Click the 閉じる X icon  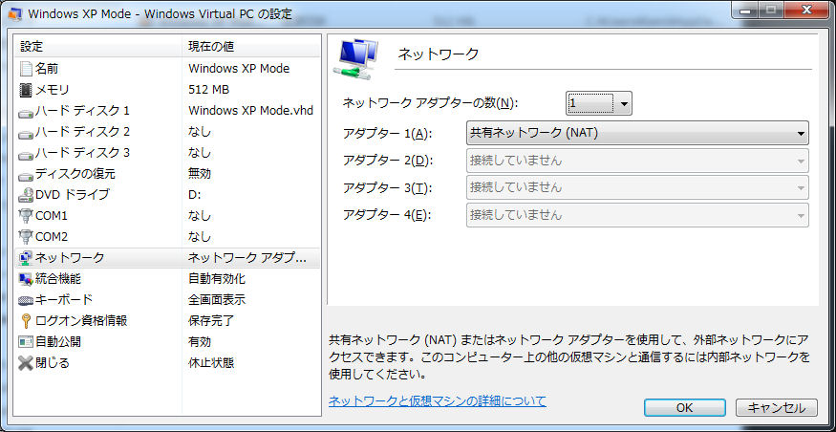pyautogui.click(x=26, y=363)
